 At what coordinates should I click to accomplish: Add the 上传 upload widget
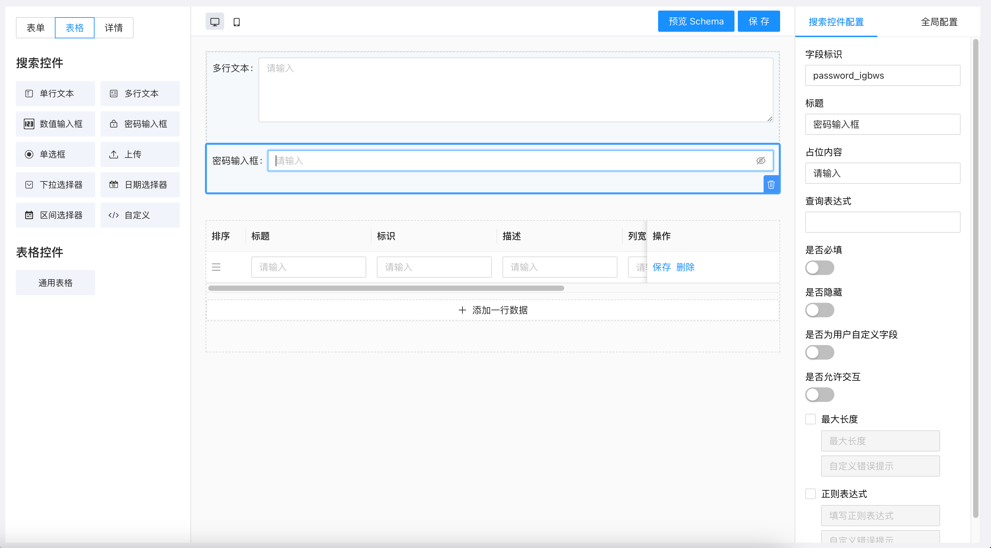[x=140, y=154]
